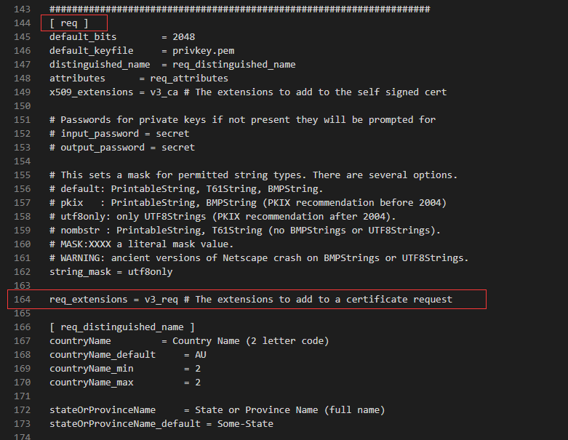Click on privkey.pem keyfile value

203,51
